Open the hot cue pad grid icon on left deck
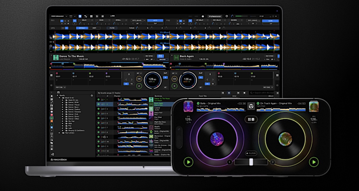The width and height of the screenshot is (359, 191). click(52, 75)
